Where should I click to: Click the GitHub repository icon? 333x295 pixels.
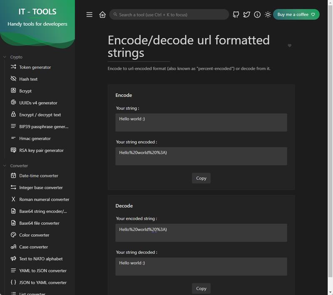[236, 14]
